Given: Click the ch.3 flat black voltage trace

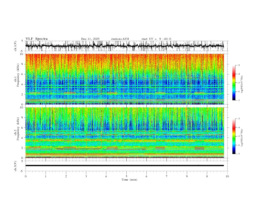Looking at the screenshot, I should [x=124, y=166].
